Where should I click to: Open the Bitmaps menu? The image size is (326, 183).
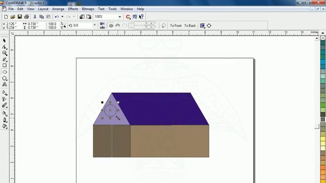(x=88, y=9)
